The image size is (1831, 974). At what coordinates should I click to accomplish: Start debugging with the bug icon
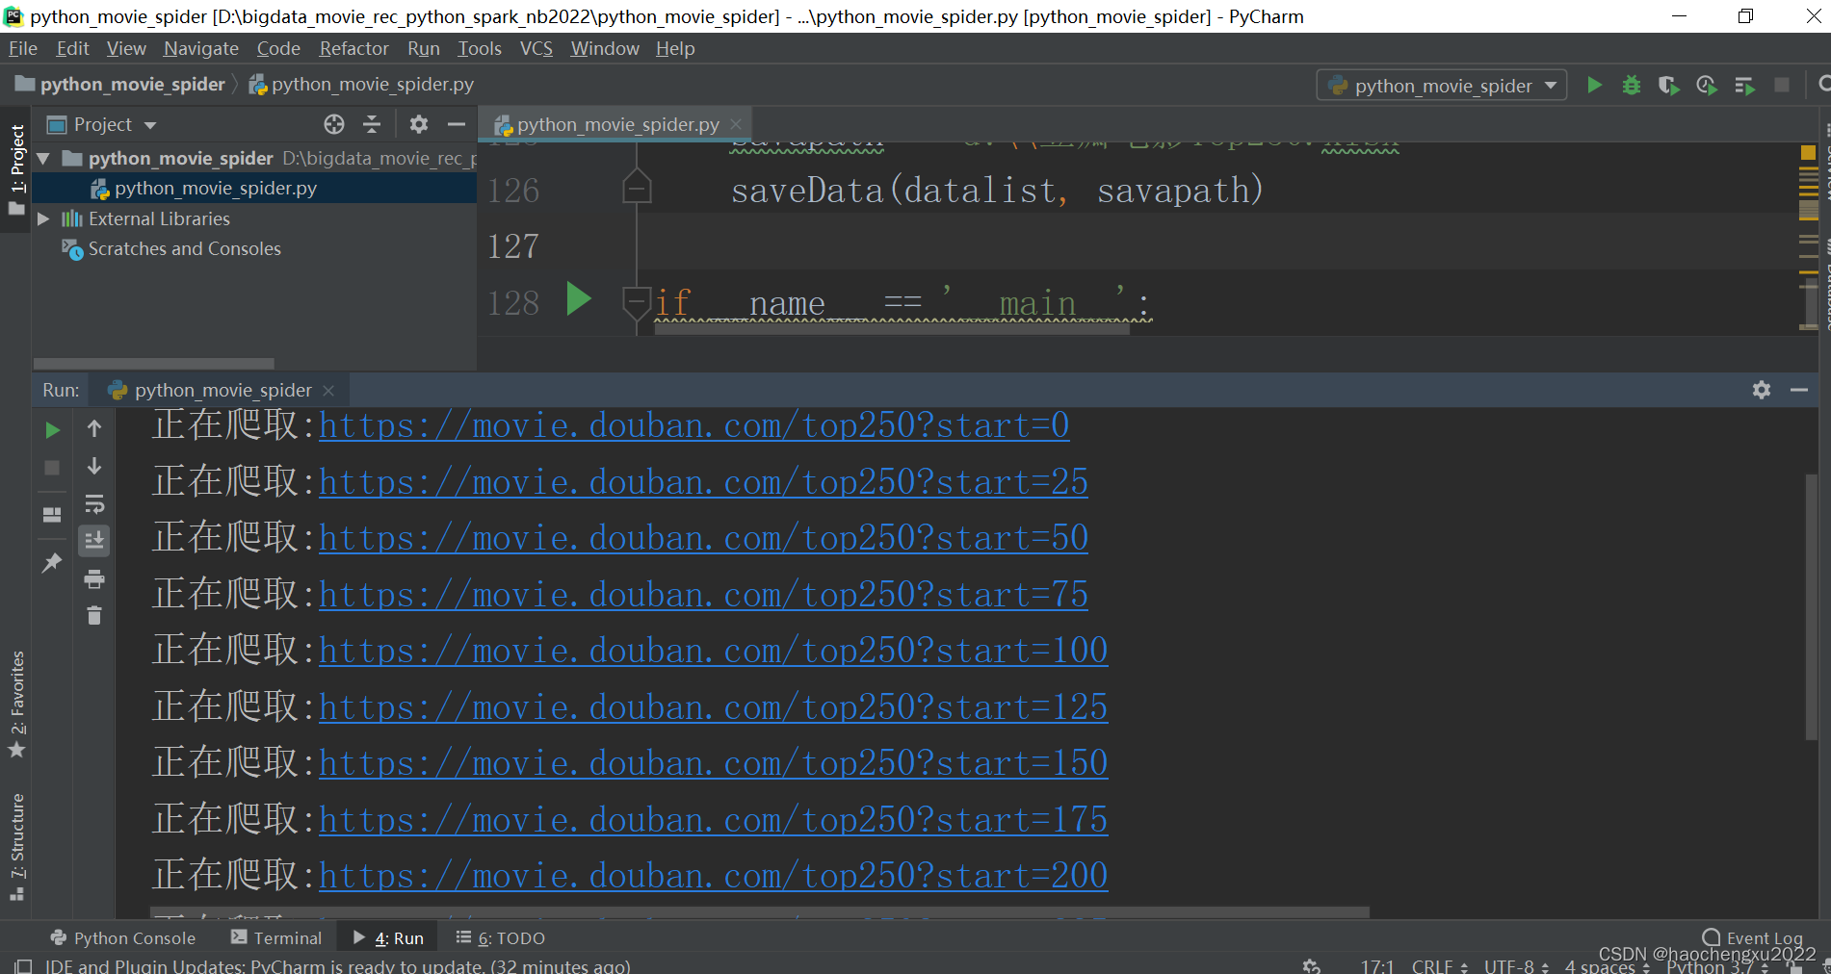click(1632, 86)
